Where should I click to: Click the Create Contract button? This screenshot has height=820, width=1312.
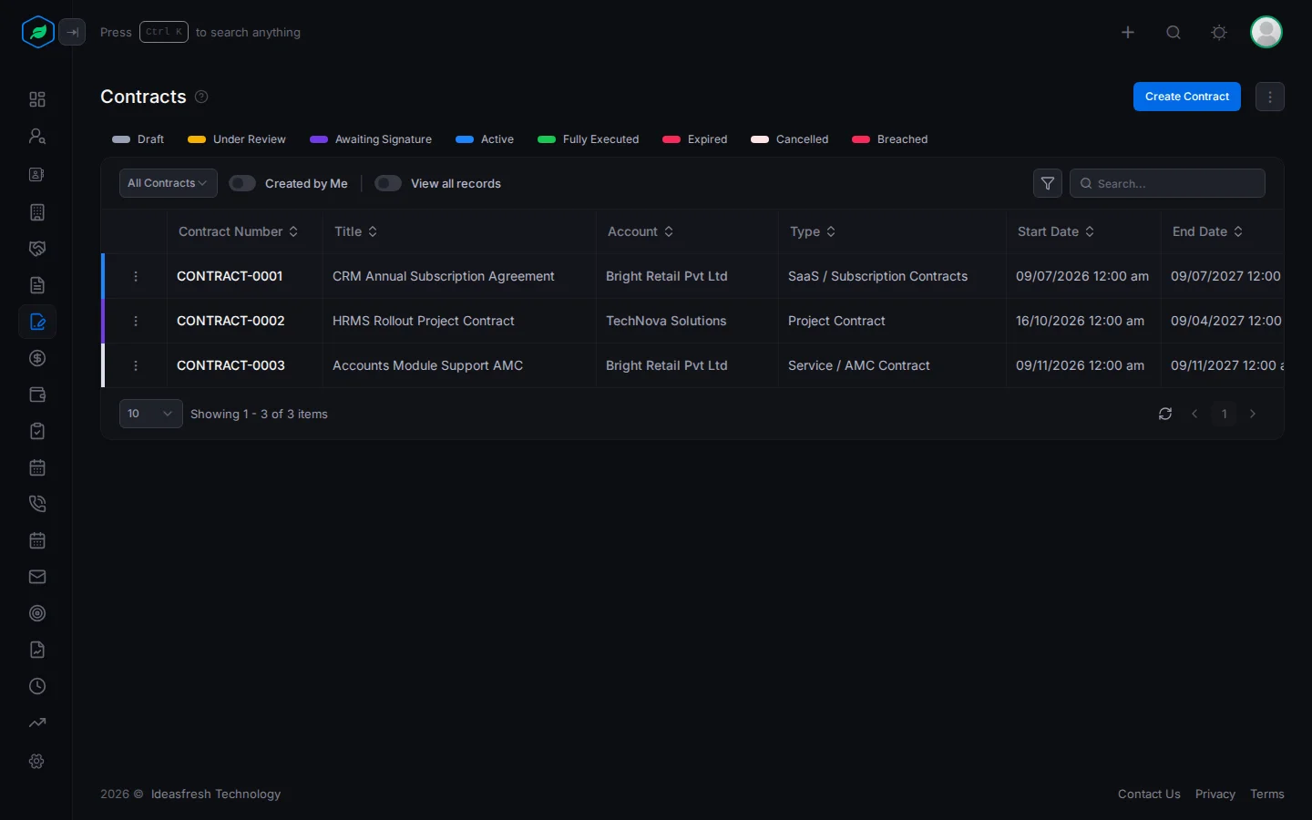coord(1187,97)
